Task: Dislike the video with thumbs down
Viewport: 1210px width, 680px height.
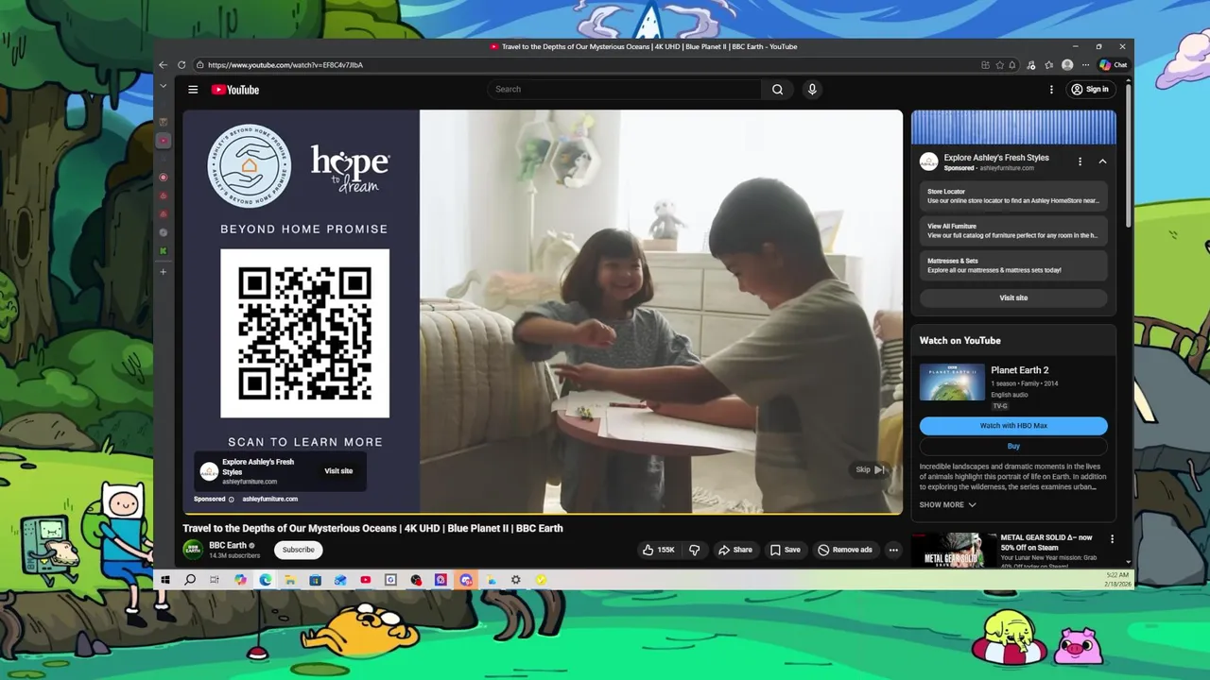Action: coord(694,550)
